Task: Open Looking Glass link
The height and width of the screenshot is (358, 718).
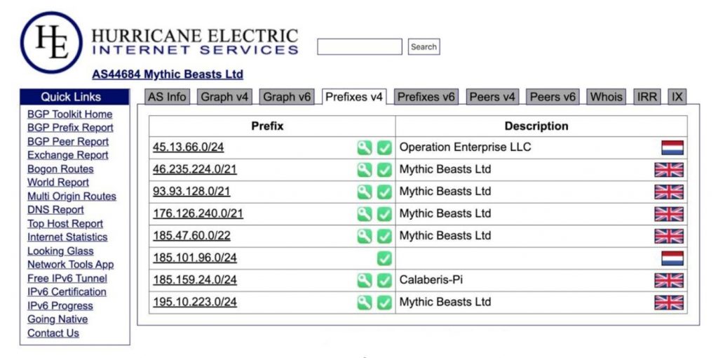Action: (60, 251)
